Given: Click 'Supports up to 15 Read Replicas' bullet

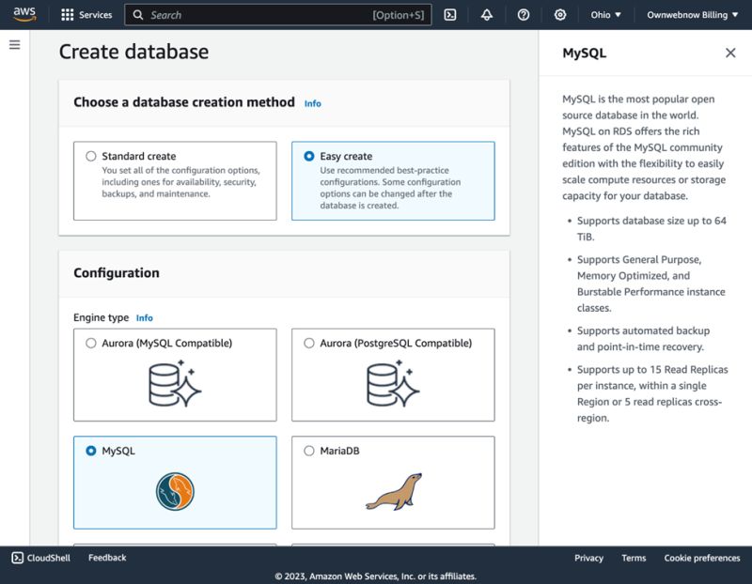Looking at the screenshot, I should click(x=652, y=393).
